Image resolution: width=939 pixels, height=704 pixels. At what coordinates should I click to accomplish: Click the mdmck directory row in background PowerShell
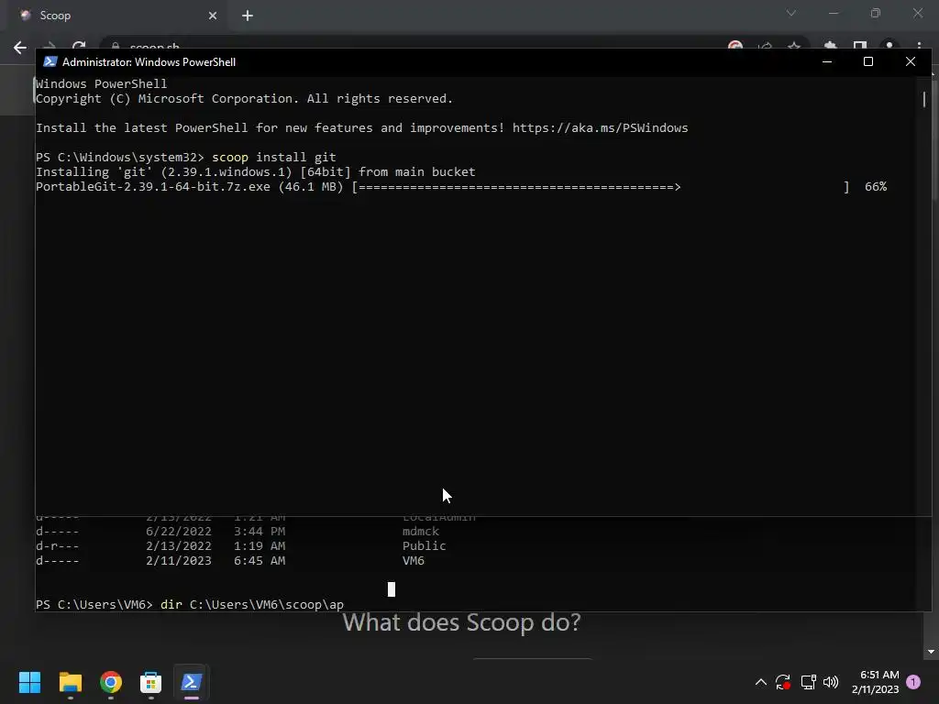click(x=238, y=532)
